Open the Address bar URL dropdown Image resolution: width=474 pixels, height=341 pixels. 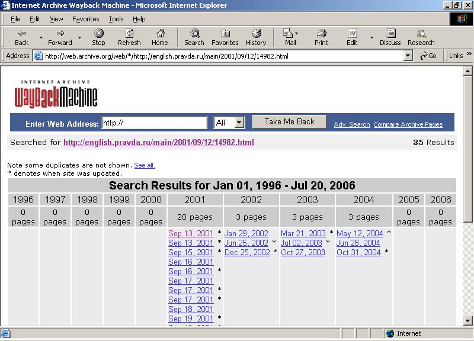pyautogui.click(x=408, y=56)
